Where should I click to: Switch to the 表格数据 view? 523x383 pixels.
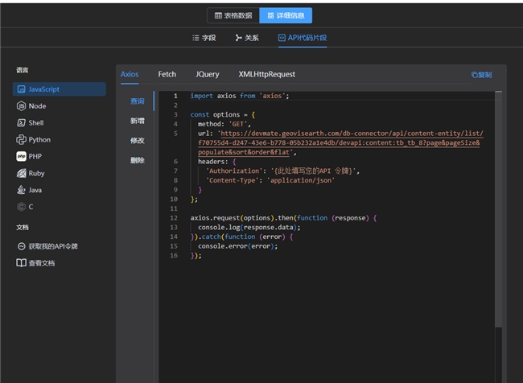click(233, 15)
